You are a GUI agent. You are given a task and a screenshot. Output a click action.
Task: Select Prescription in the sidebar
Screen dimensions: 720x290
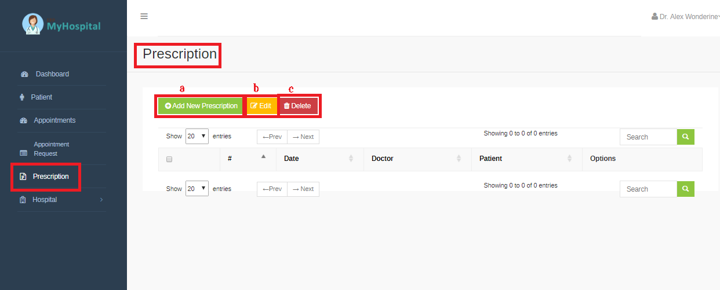[x=50, y=177]
